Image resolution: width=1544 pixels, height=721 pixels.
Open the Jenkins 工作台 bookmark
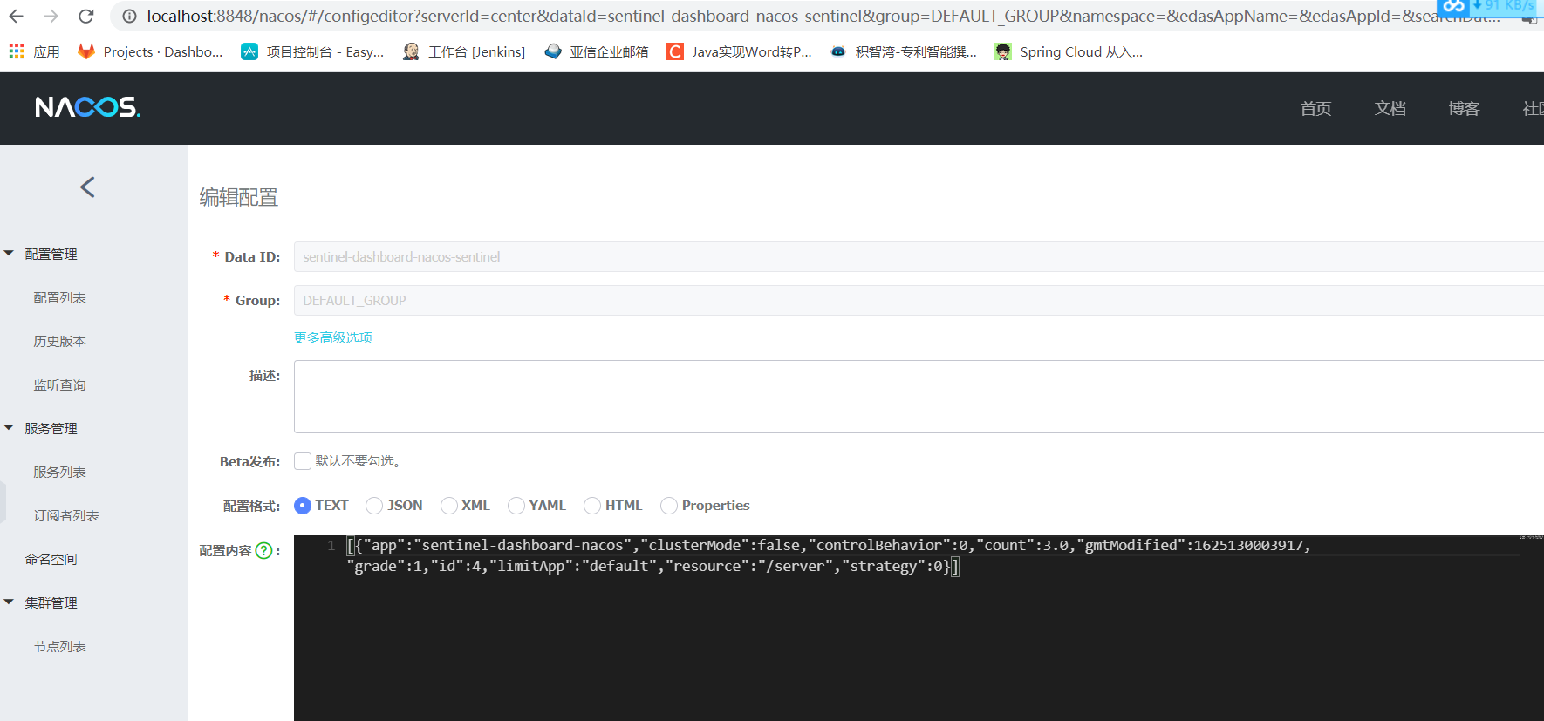[464, 51]
